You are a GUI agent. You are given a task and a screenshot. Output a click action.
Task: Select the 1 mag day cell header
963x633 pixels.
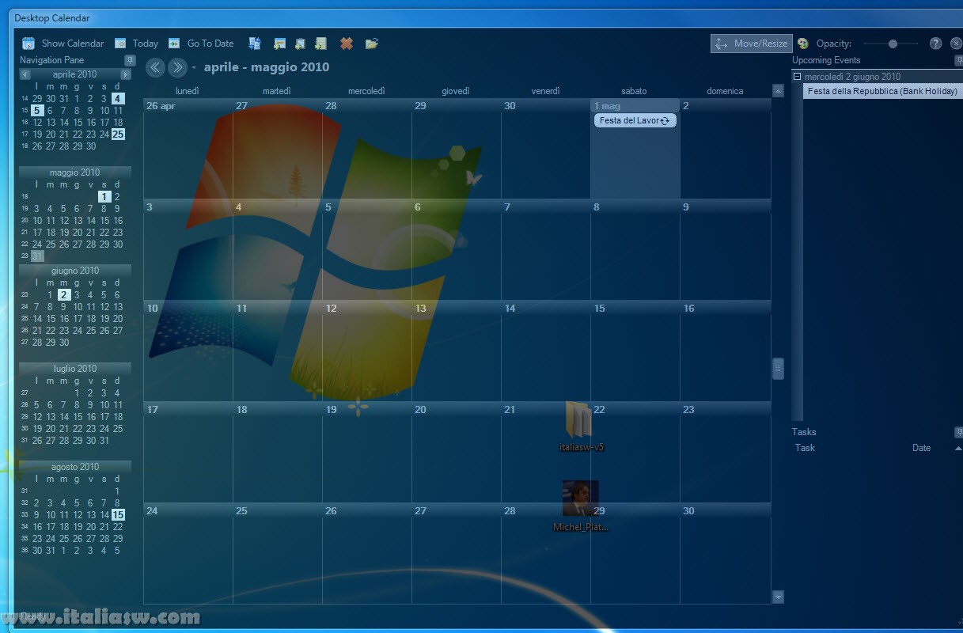635,106
